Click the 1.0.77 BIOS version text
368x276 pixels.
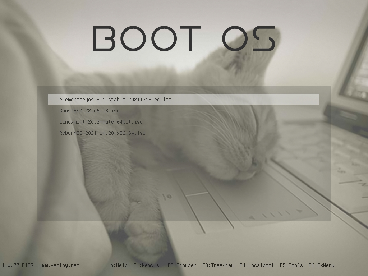pyautogui.click(x=18, y=265)
